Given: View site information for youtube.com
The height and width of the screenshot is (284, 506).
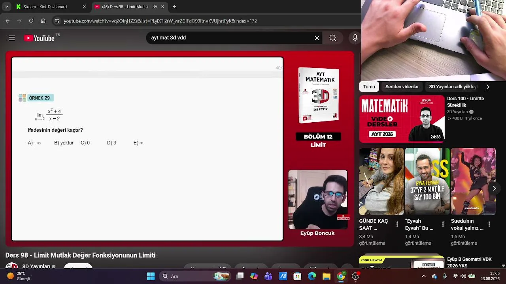Looking at the screenshot, I should 57,21.
